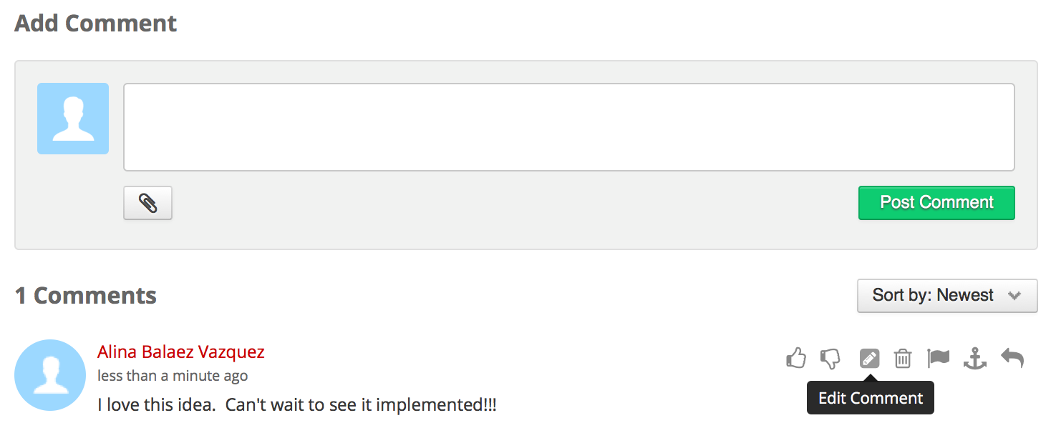
Task: Click the green Post Comment button
Action: pyautogui.click(x=936, y=203)
